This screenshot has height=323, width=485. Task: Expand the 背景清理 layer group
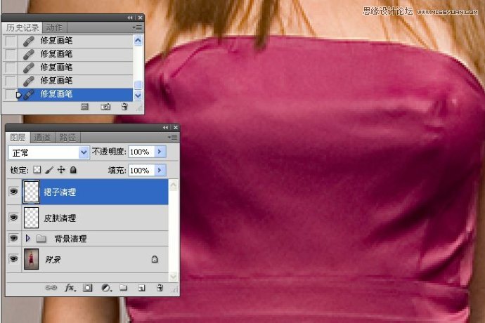(x=28, y=239)
